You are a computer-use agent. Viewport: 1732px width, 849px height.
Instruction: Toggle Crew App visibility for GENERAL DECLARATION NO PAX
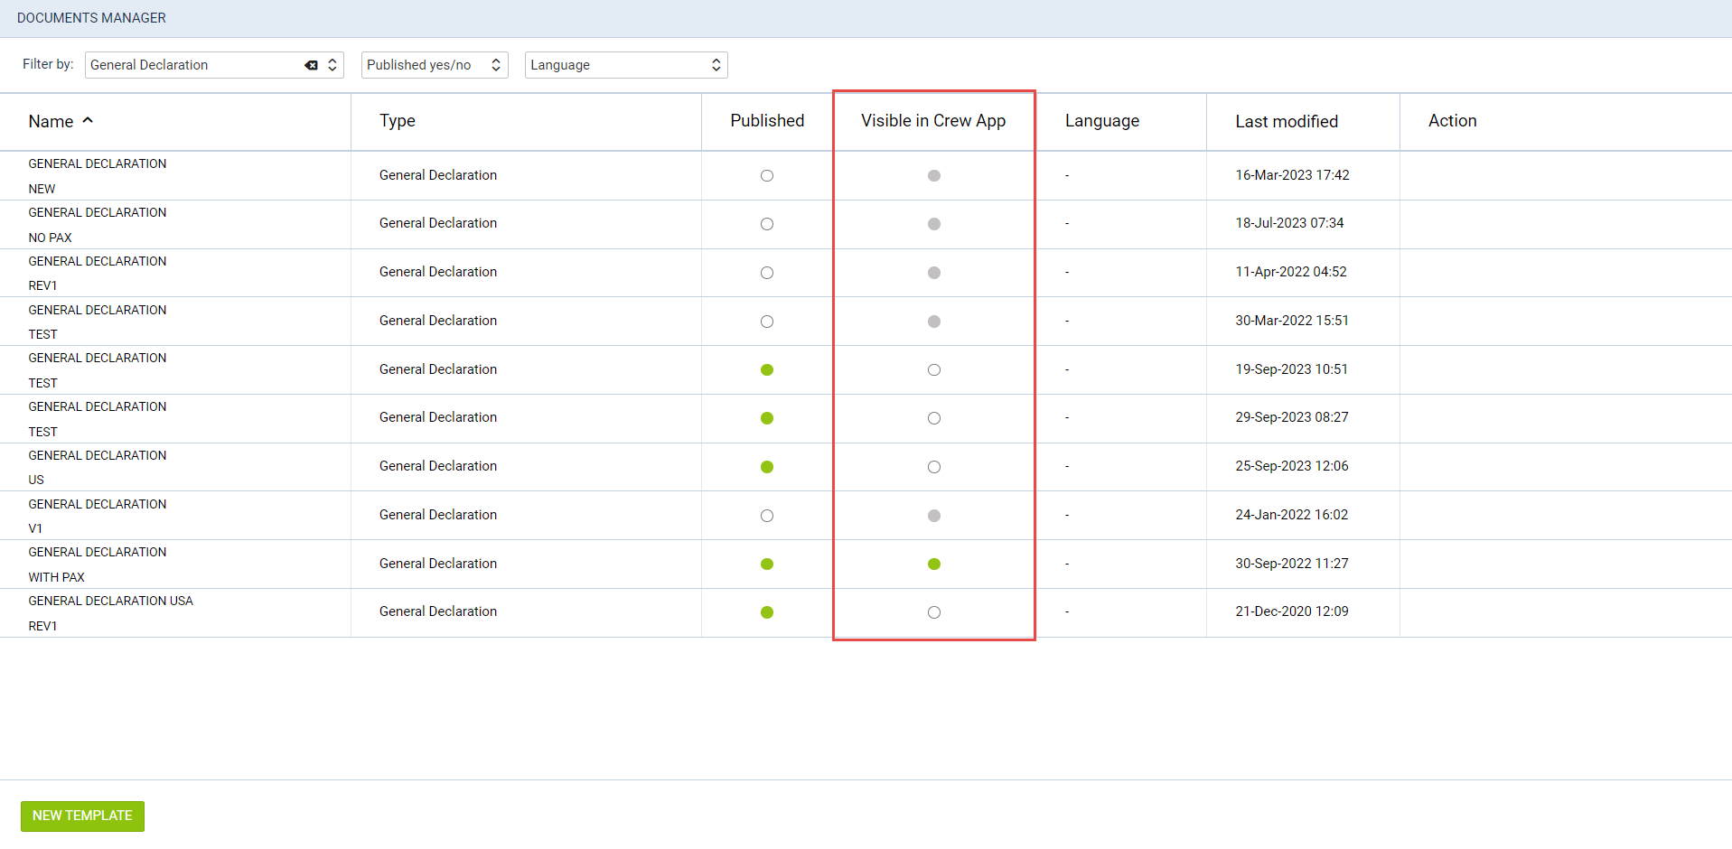click(x=934, y=224)
